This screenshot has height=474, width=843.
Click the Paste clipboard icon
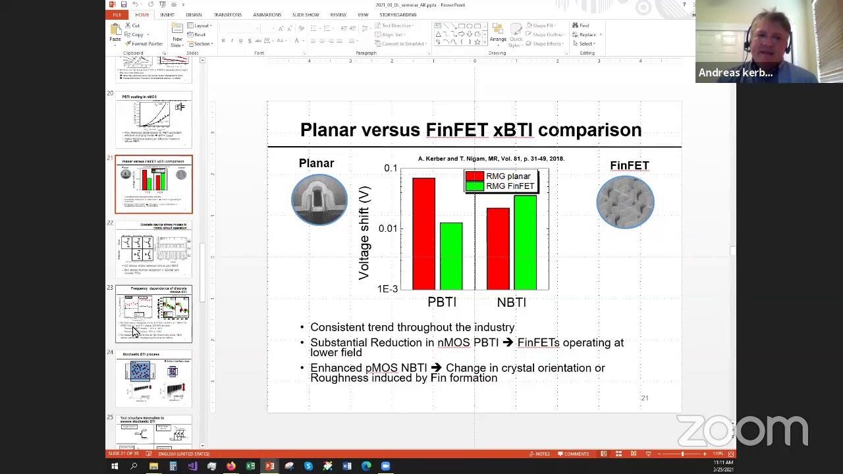point(115,30)
